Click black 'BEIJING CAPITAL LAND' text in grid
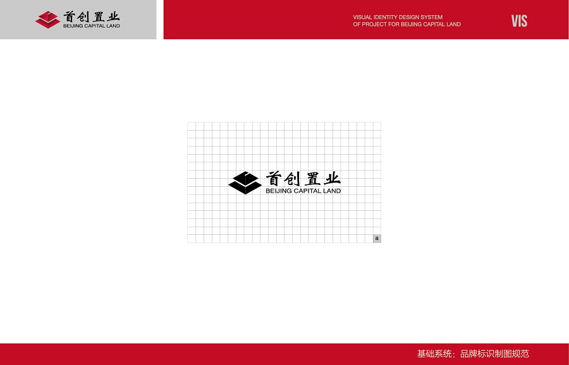Image resolution: width=569 pixels, height=365 pixels. [303, 191]
